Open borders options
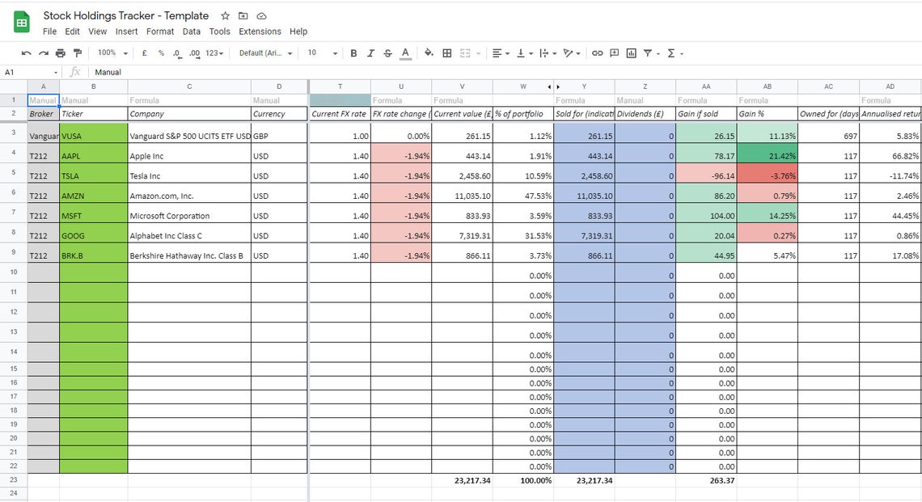Screen dimensions: 922x502 tap(446, 53)
